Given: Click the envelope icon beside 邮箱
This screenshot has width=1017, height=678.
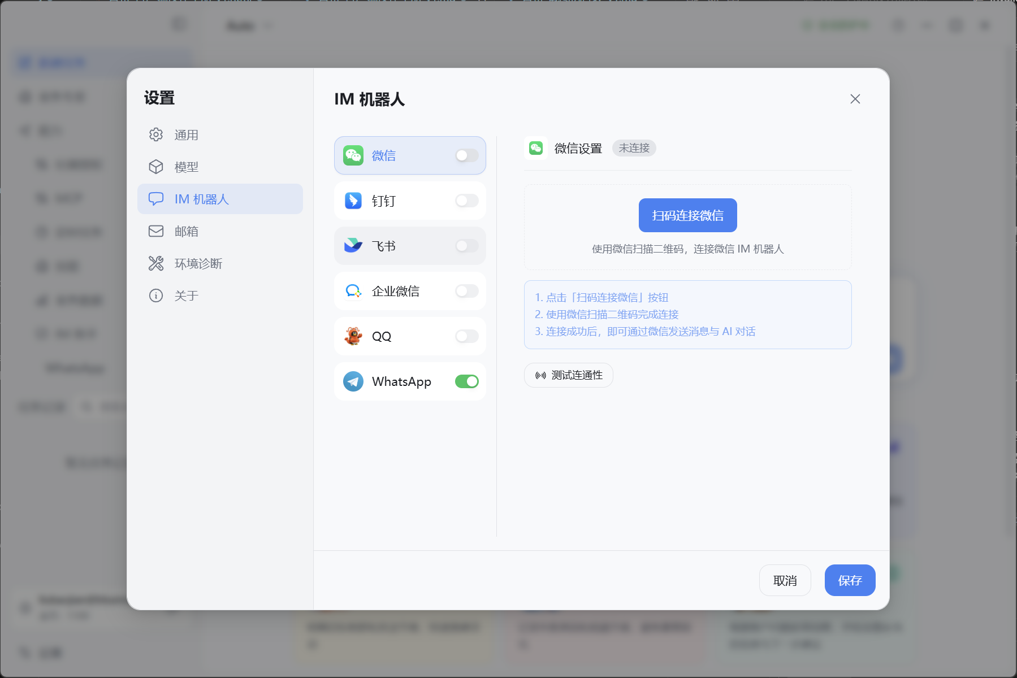Looking at the screenshot, I should tap(156, 231).
